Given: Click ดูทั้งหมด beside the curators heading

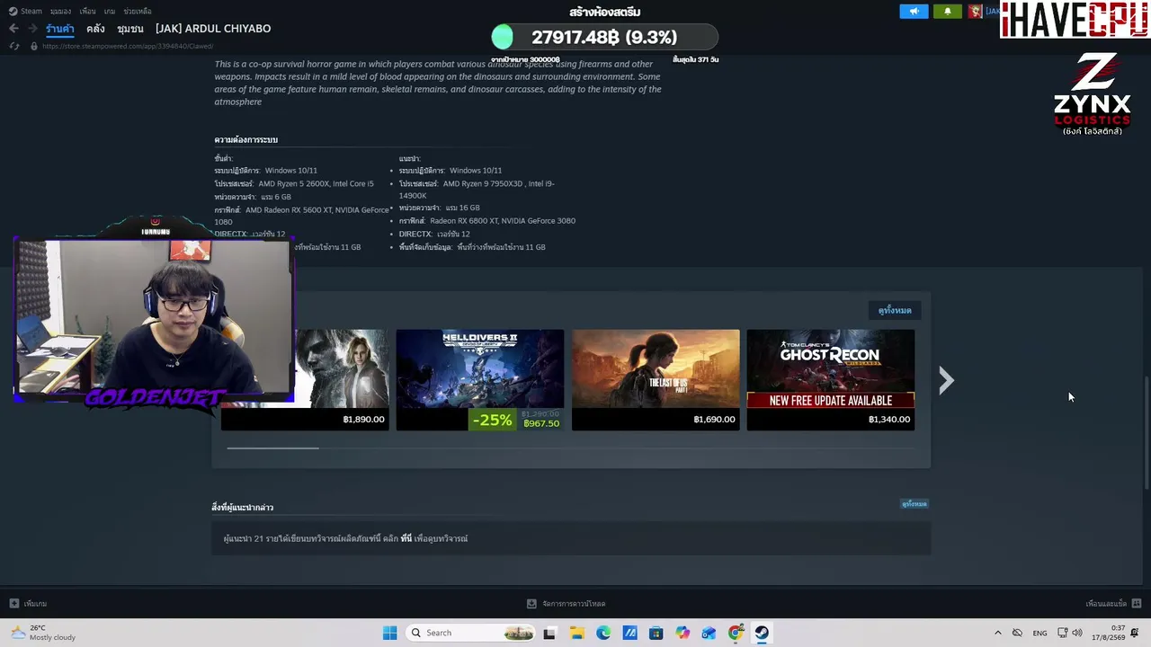Looking at the screenshot, I should pyautogui.click(x=915, y=504).
